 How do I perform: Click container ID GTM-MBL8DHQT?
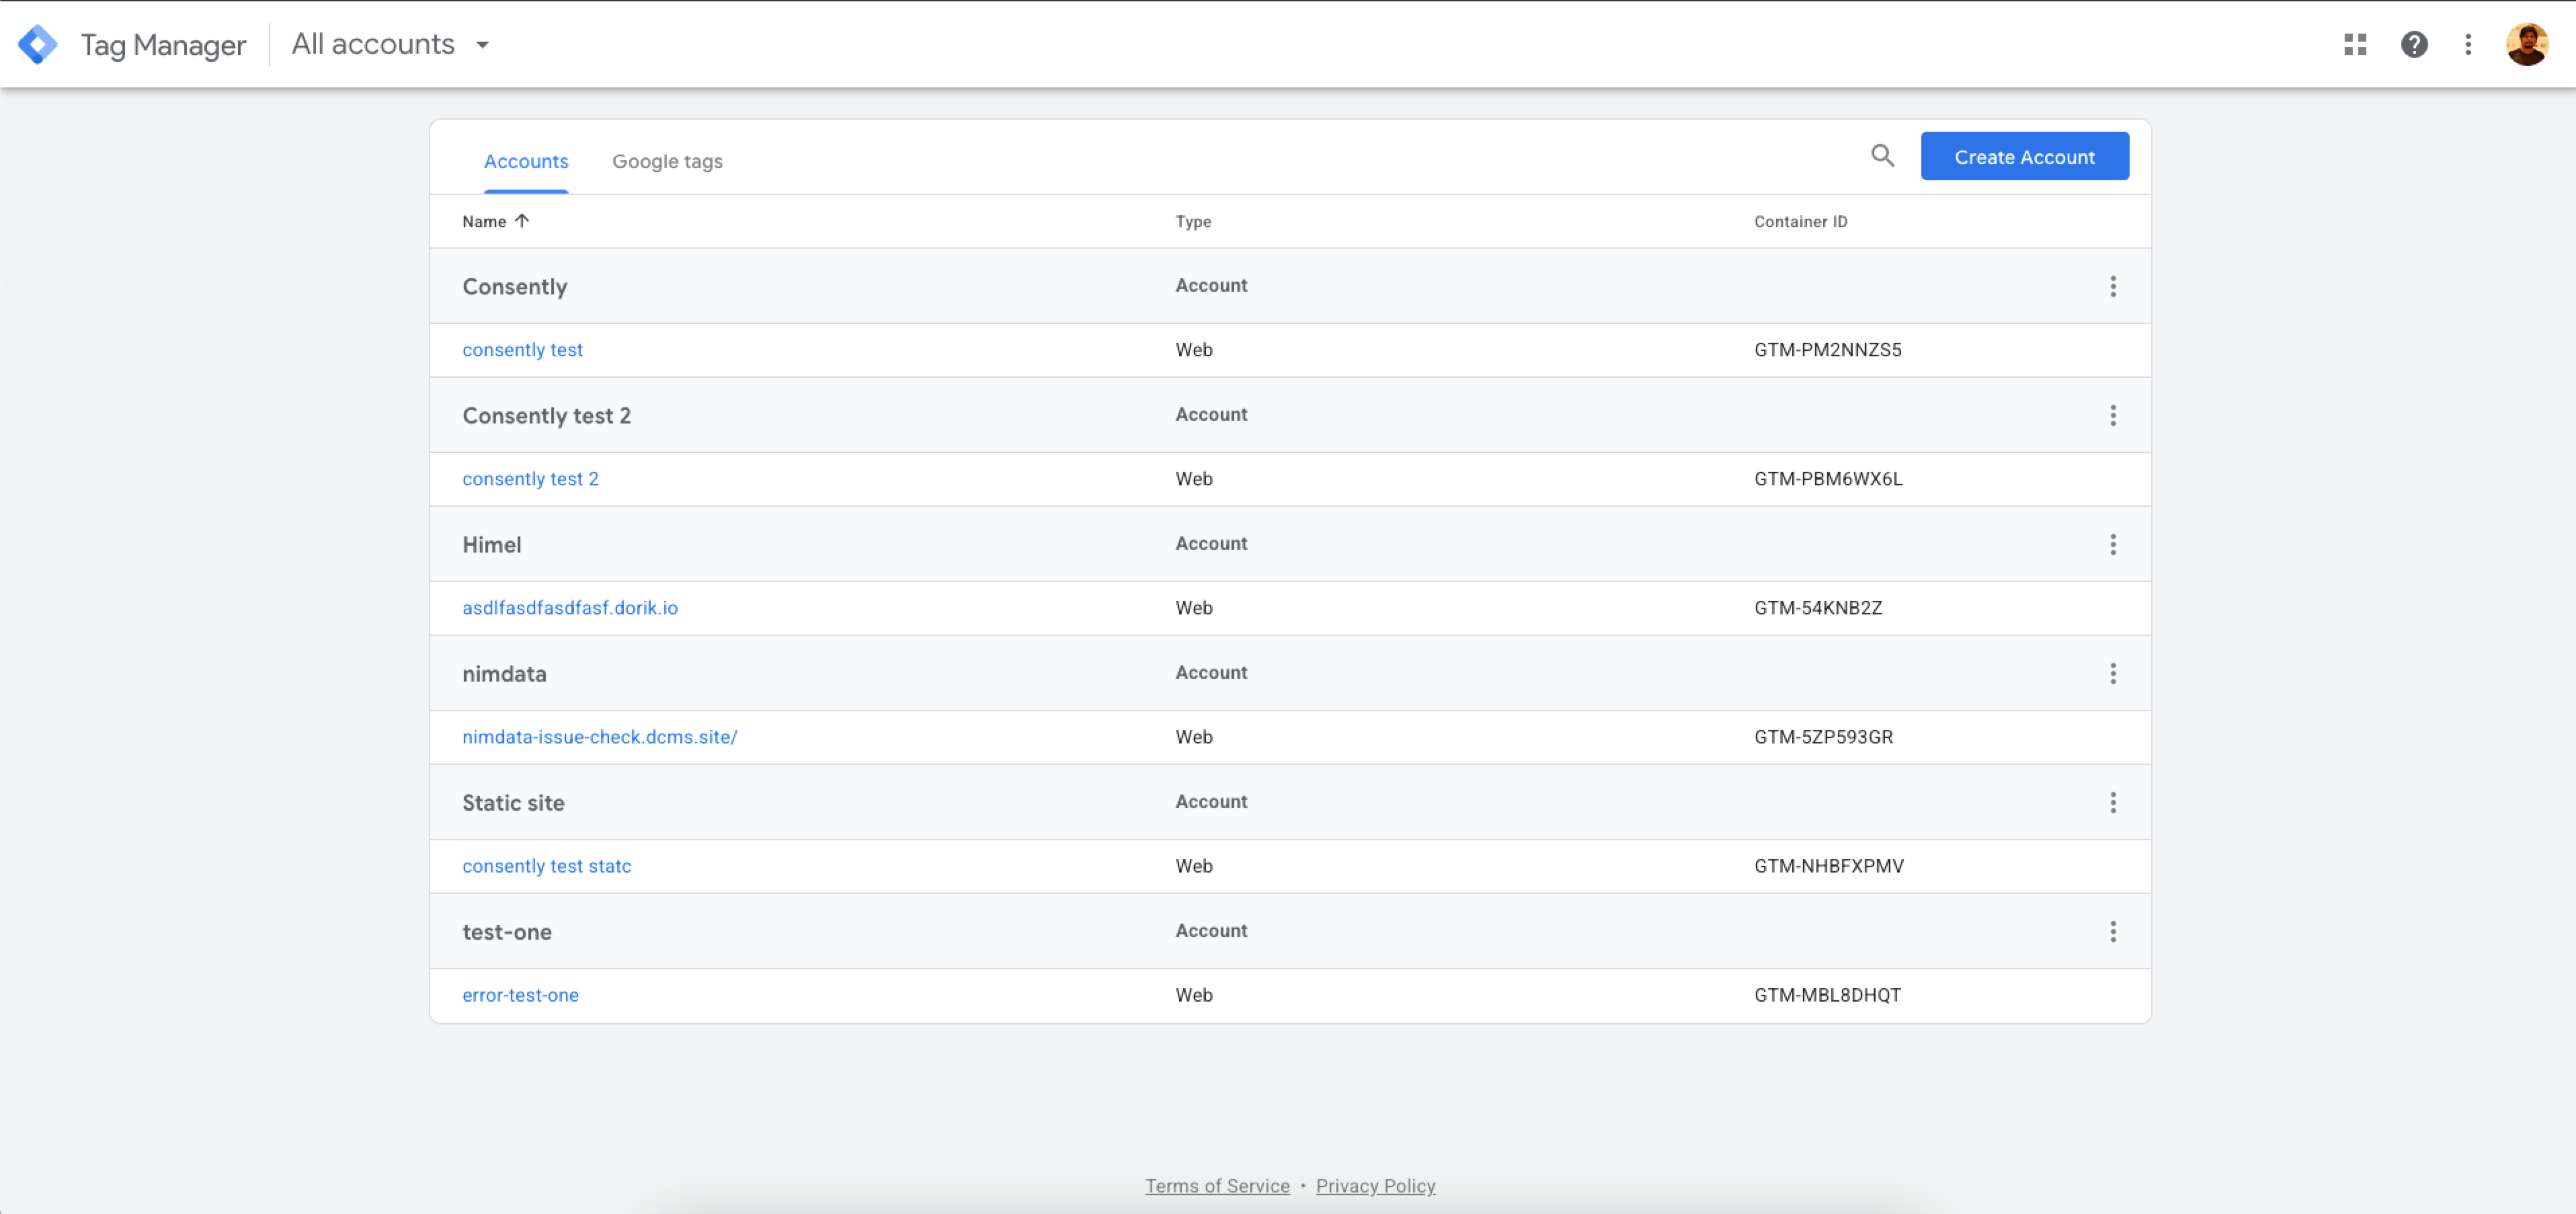(1827, 995)
